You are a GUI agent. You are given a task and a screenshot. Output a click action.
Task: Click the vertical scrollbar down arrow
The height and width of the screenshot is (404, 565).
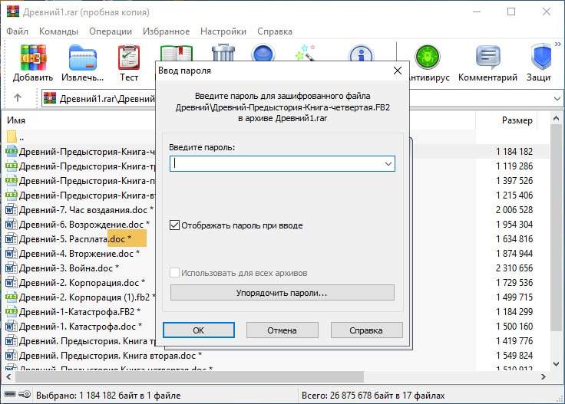(x=556, y=364)
